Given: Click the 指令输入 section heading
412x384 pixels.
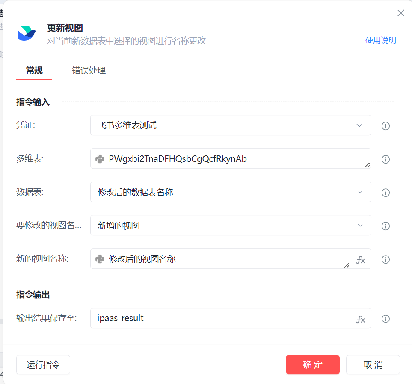Looking at the screenshot, I should [x=33, y=102].
